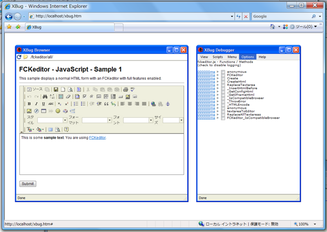The image size is (327, 232).
Task: Toggle Underline formatting
Action: tap(43, 104)
